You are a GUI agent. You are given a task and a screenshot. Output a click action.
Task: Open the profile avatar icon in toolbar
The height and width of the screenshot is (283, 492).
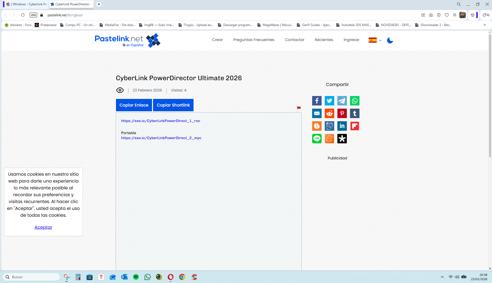pos(463,15)
